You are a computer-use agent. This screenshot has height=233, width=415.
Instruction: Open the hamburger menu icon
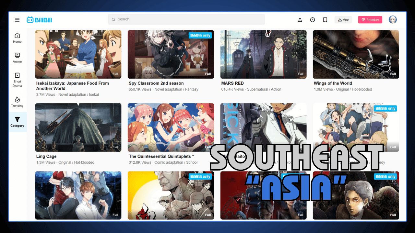pos(17,20)
